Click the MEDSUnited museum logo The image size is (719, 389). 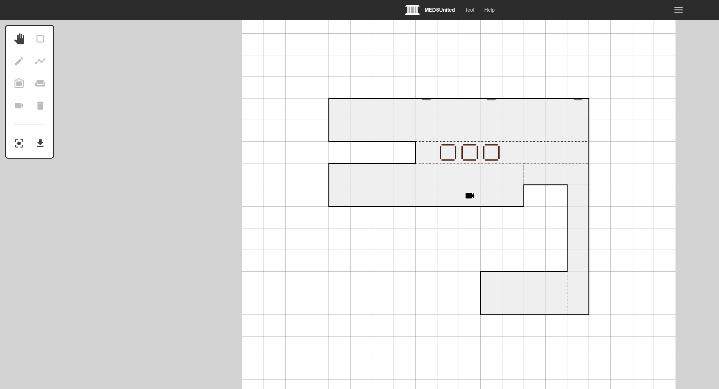[412, 10]
